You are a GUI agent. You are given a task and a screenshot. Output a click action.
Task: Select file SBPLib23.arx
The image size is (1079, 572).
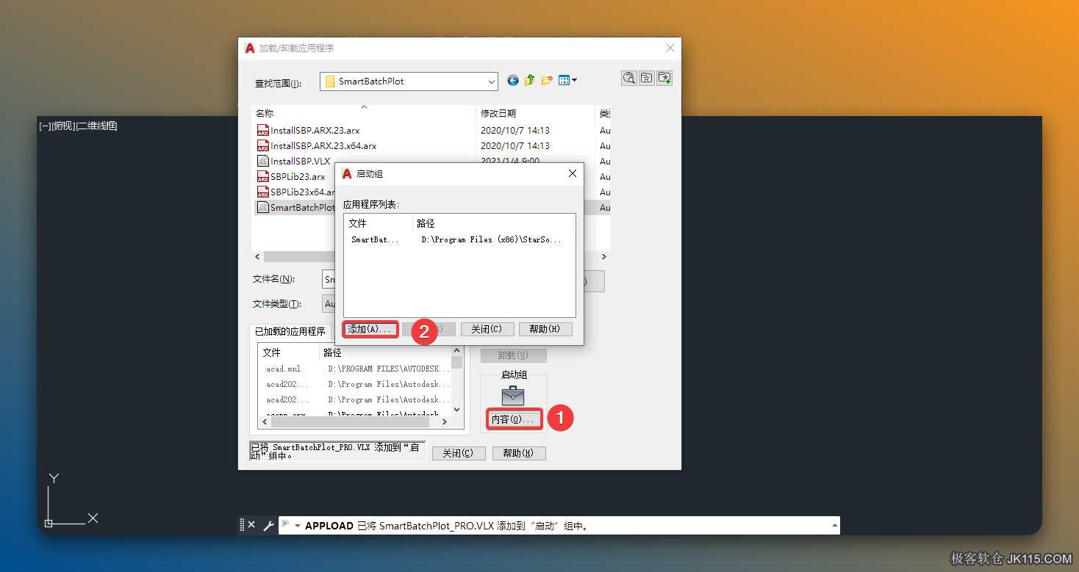coord(291,176)
